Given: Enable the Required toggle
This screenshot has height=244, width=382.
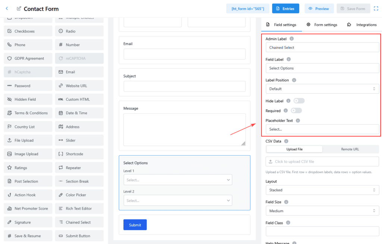Looking at the screenshot, I should (x=296, y=111).
